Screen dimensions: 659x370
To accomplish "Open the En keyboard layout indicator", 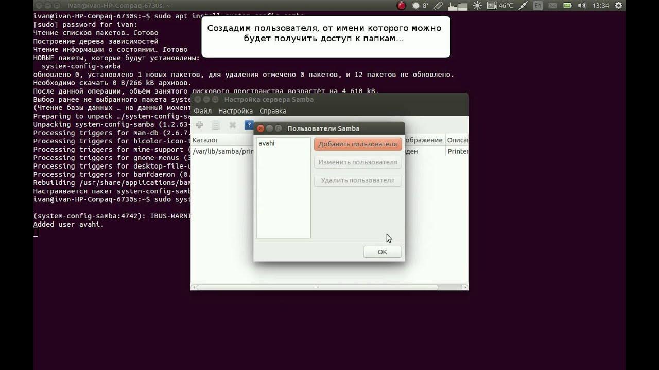I will point(538,6).
